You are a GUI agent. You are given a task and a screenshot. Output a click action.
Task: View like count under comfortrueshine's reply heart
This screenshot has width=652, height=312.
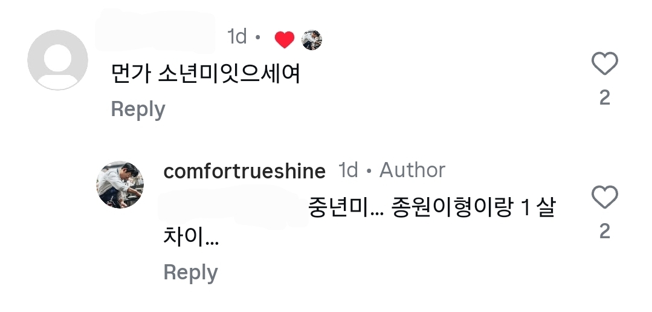pyautogui.click(x=604, y=231)
